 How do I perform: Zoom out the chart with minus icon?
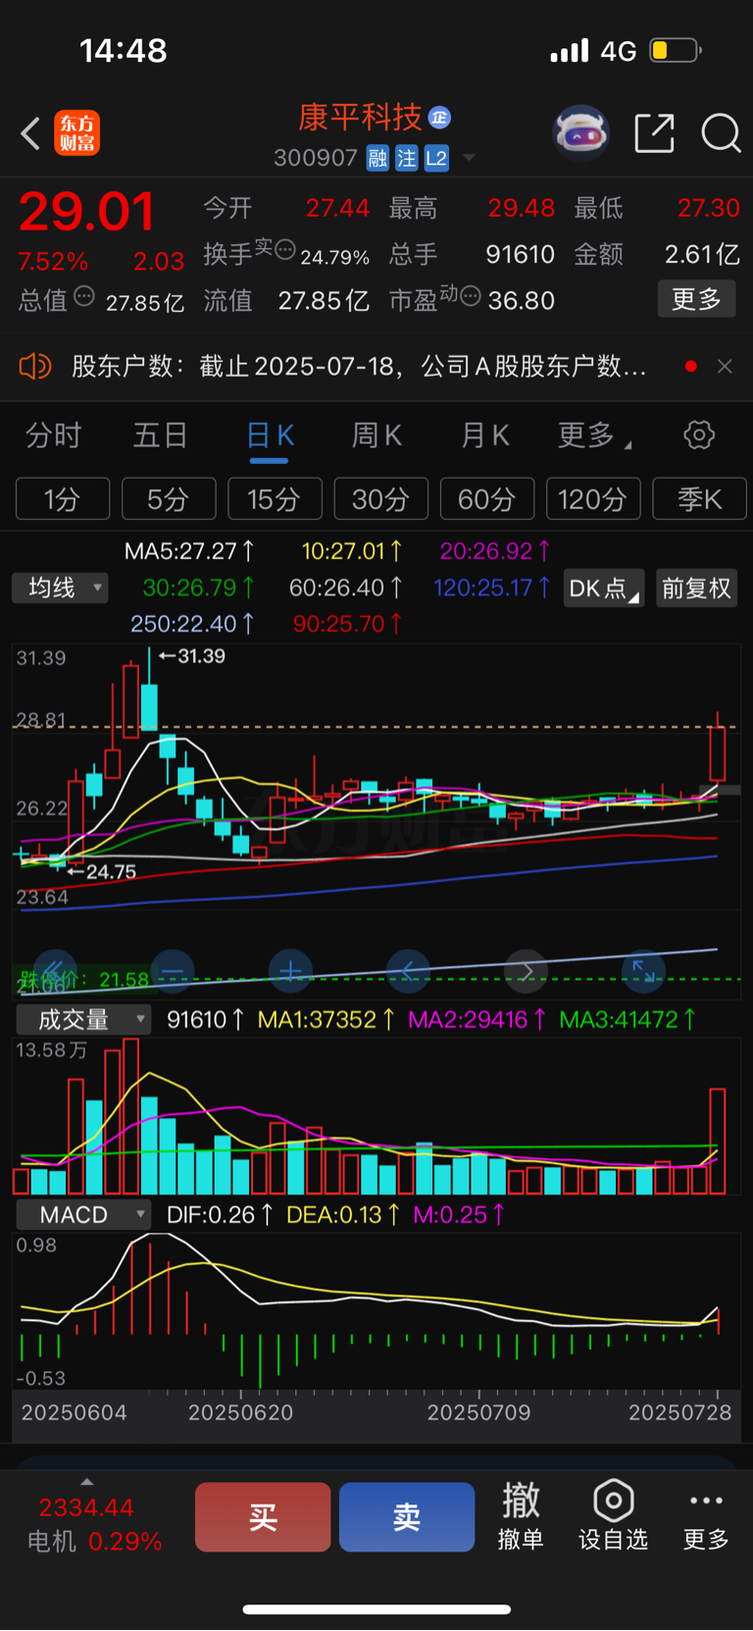point(173,971)
